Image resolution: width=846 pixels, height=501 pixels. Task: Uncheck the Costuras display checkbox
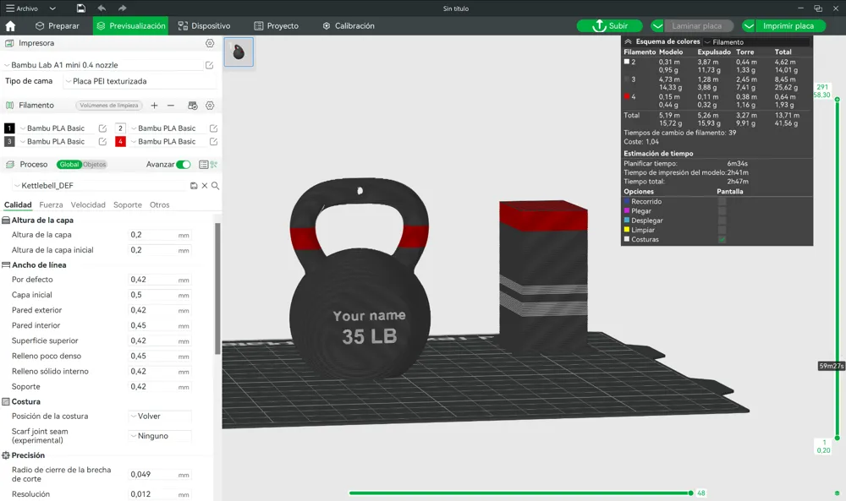pyautogui.click(x=722, y=240)
